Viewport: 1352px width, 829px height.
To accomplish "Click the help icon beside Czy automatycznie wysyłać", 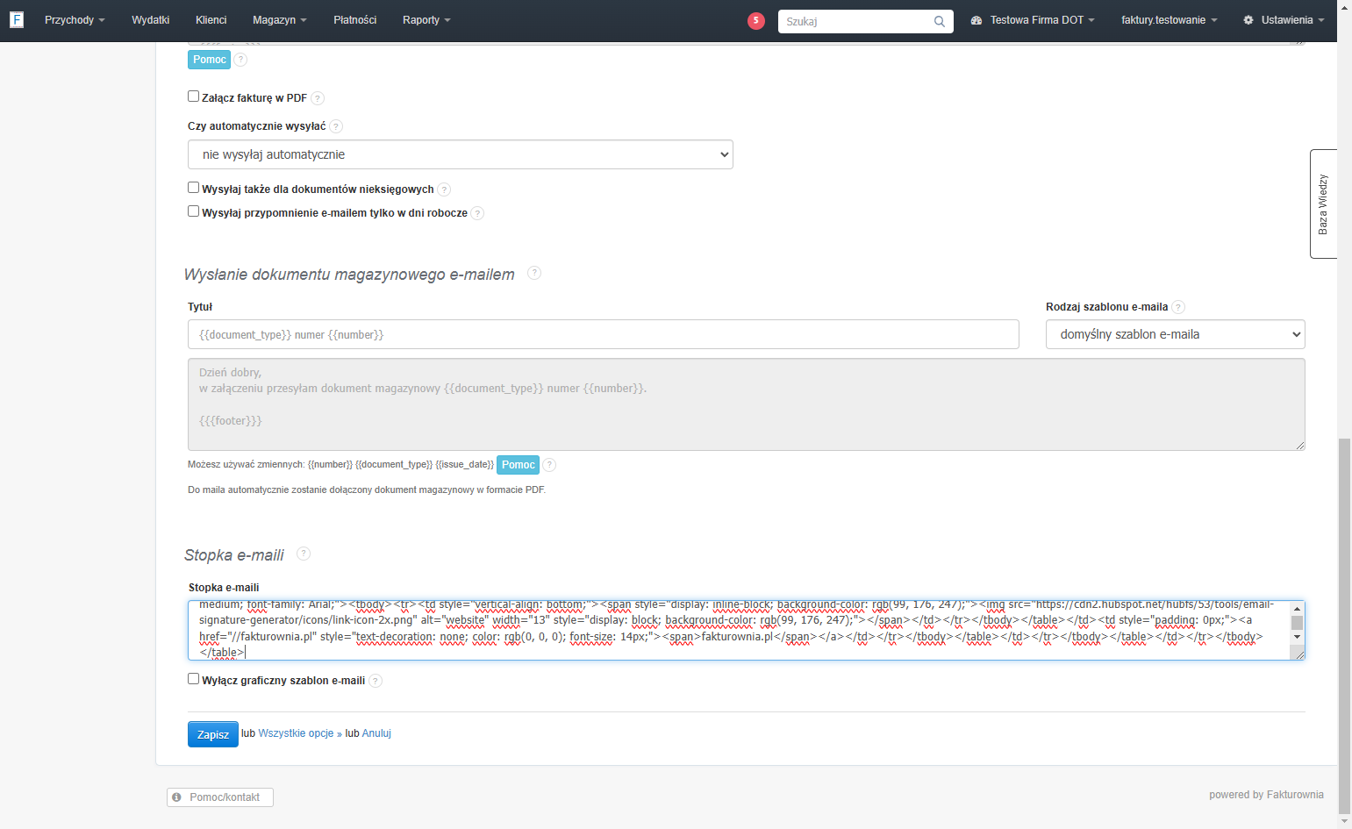I will (336, 126).
